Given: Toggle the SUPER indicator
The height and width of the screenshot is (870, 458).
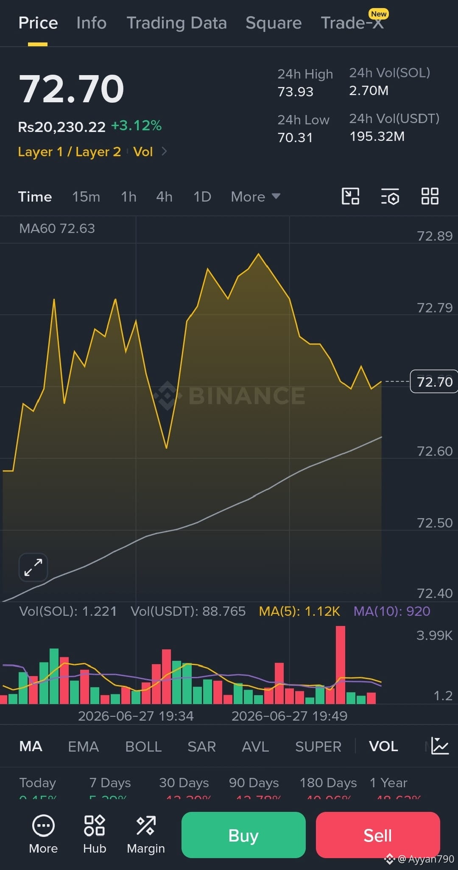Looking at the screenshot, I should (318, 747).
